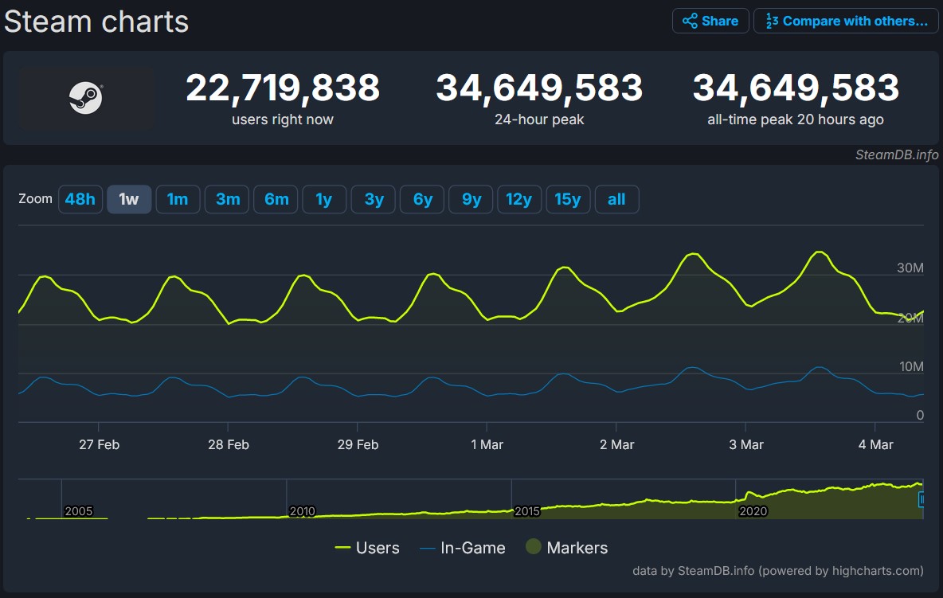Choose the 12y zoom option
The height and width of the screenshot is (598, 943).
tap(519, 199)
